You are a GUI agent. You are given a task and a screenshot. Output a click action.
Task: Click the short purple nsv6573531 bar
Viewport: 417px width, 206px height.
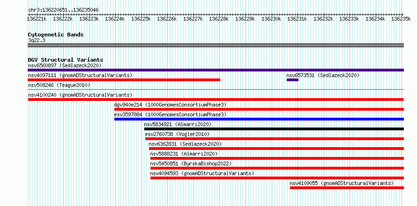[292, 80]
